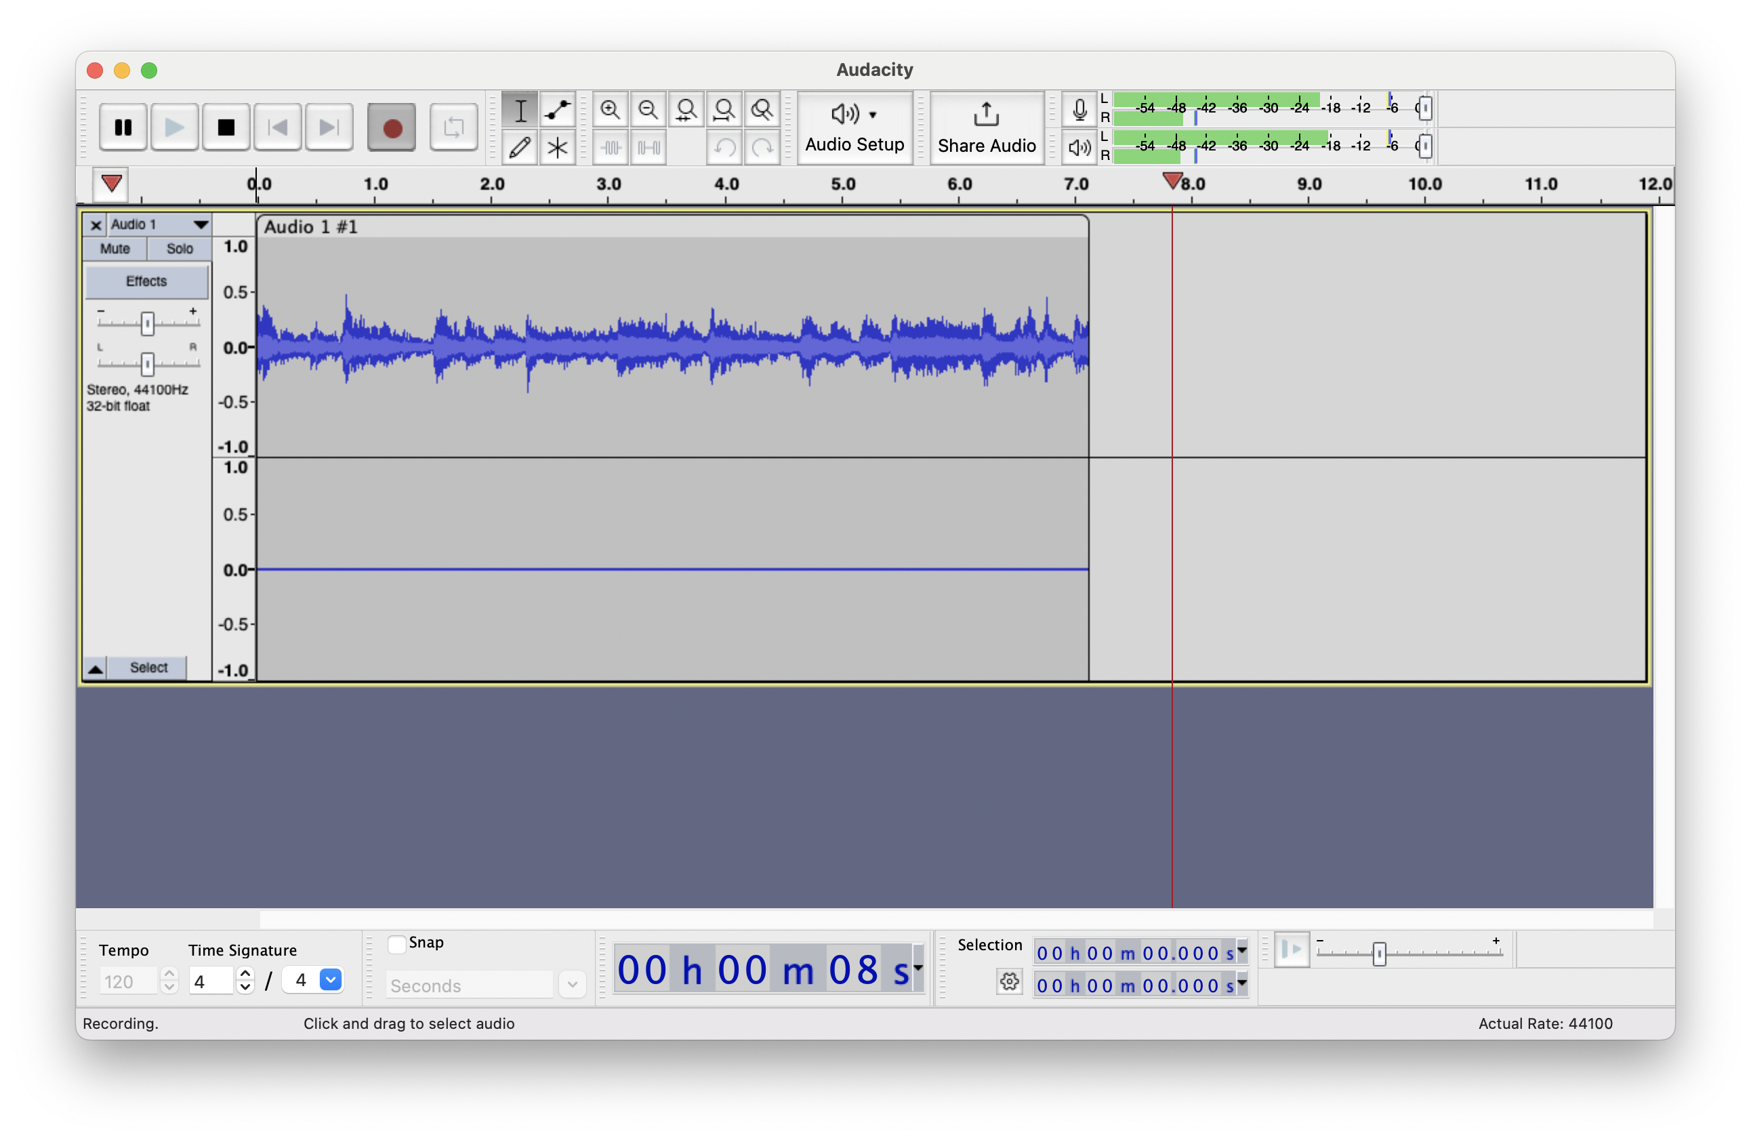
Task: Click the upper channel vertical scale ruler
Action: click(234, 348)
